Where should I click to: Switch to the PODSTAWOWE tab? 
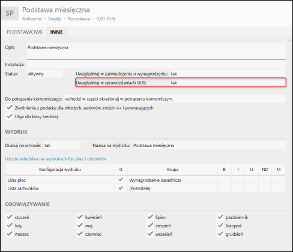25,32
